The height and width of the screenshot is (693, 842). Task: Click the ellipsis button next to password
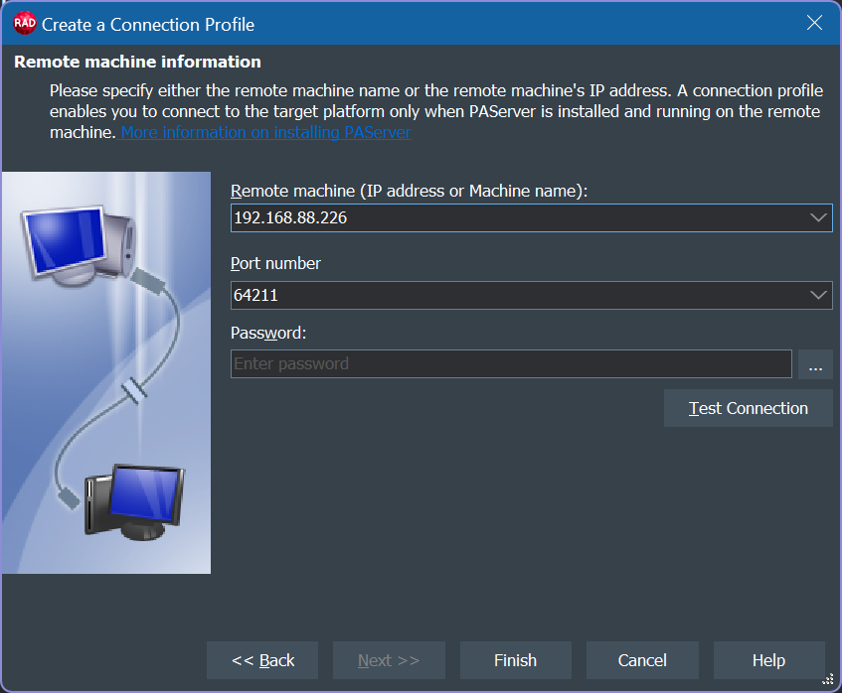pos(815,364)
